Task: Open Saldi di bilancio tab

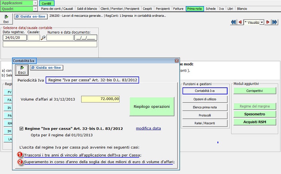Action: point(87,9)
